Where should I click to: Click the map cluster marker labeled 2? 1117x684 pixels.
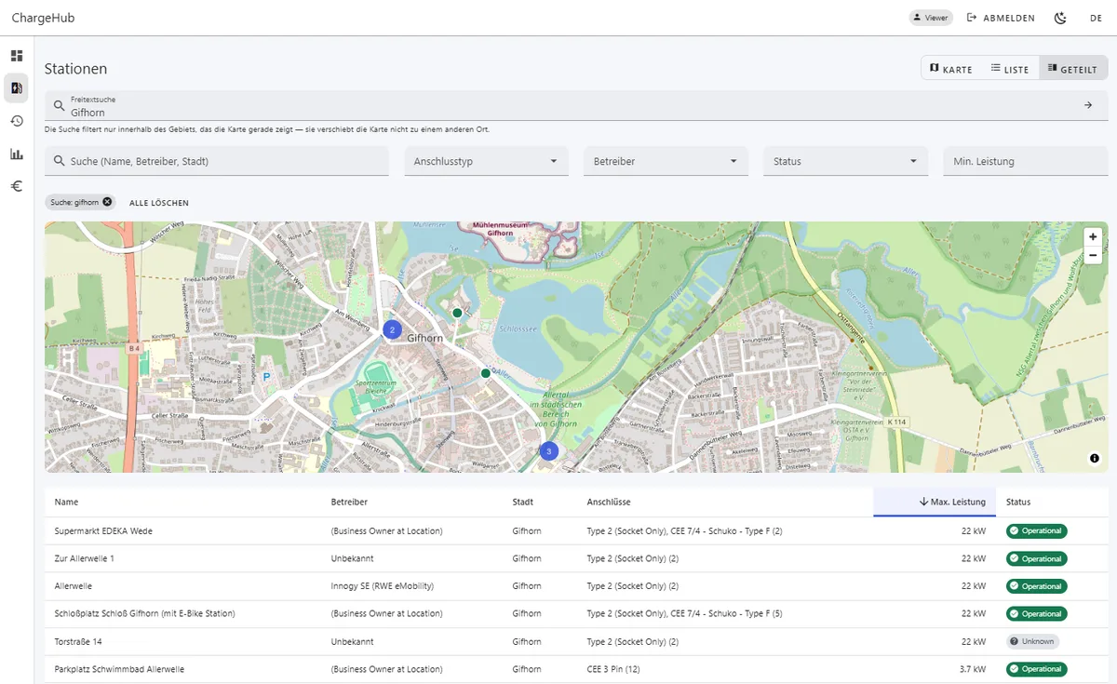(x=392, y=329)
